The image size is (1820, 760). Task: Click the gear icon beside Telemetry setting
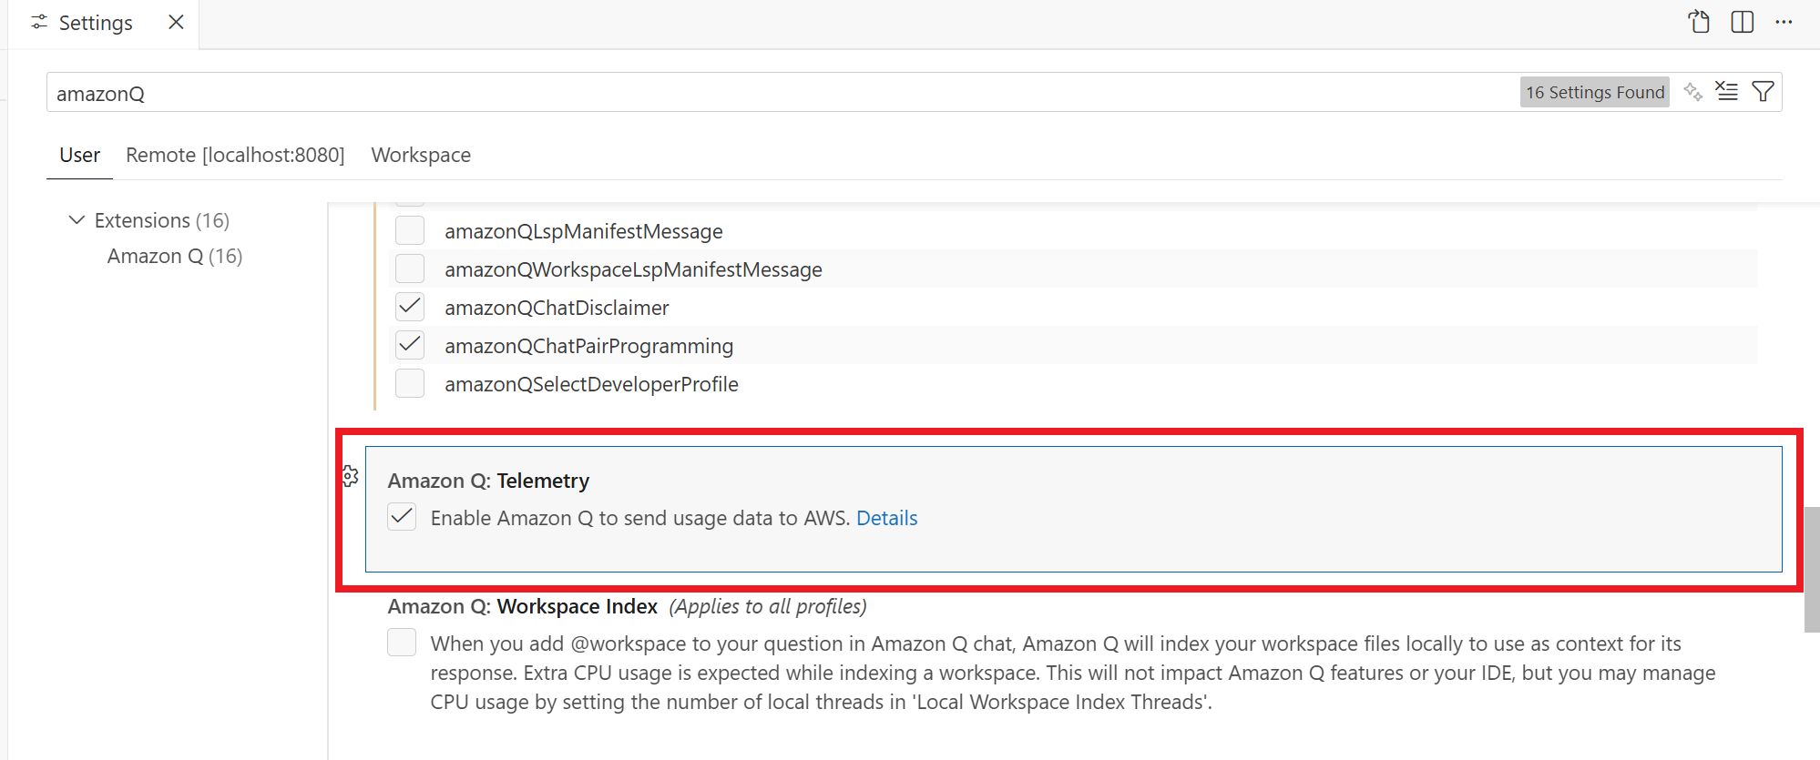350,476
